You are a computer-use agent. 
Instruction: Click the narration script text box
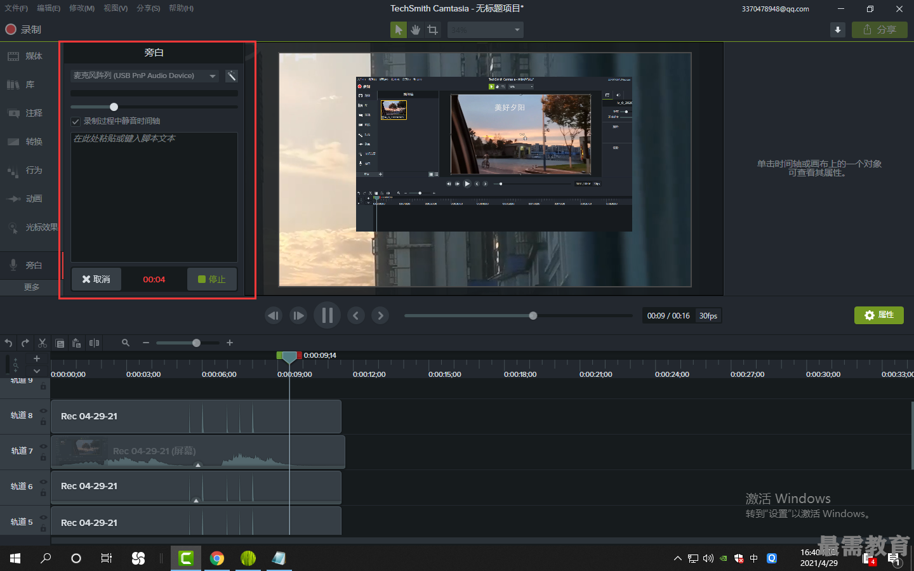(x=154, y=197)
